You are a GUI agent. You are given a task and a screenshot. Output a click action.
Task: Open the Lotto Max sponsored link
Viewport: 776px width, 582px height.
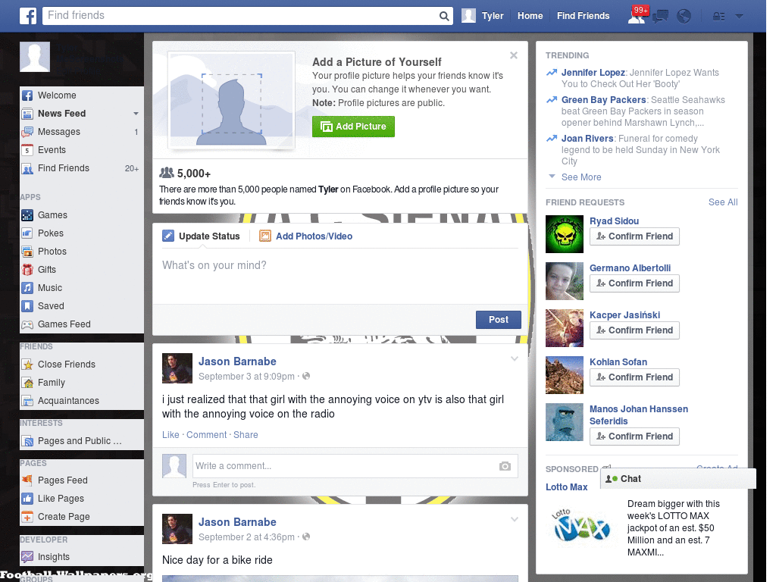tap(567, 487)
